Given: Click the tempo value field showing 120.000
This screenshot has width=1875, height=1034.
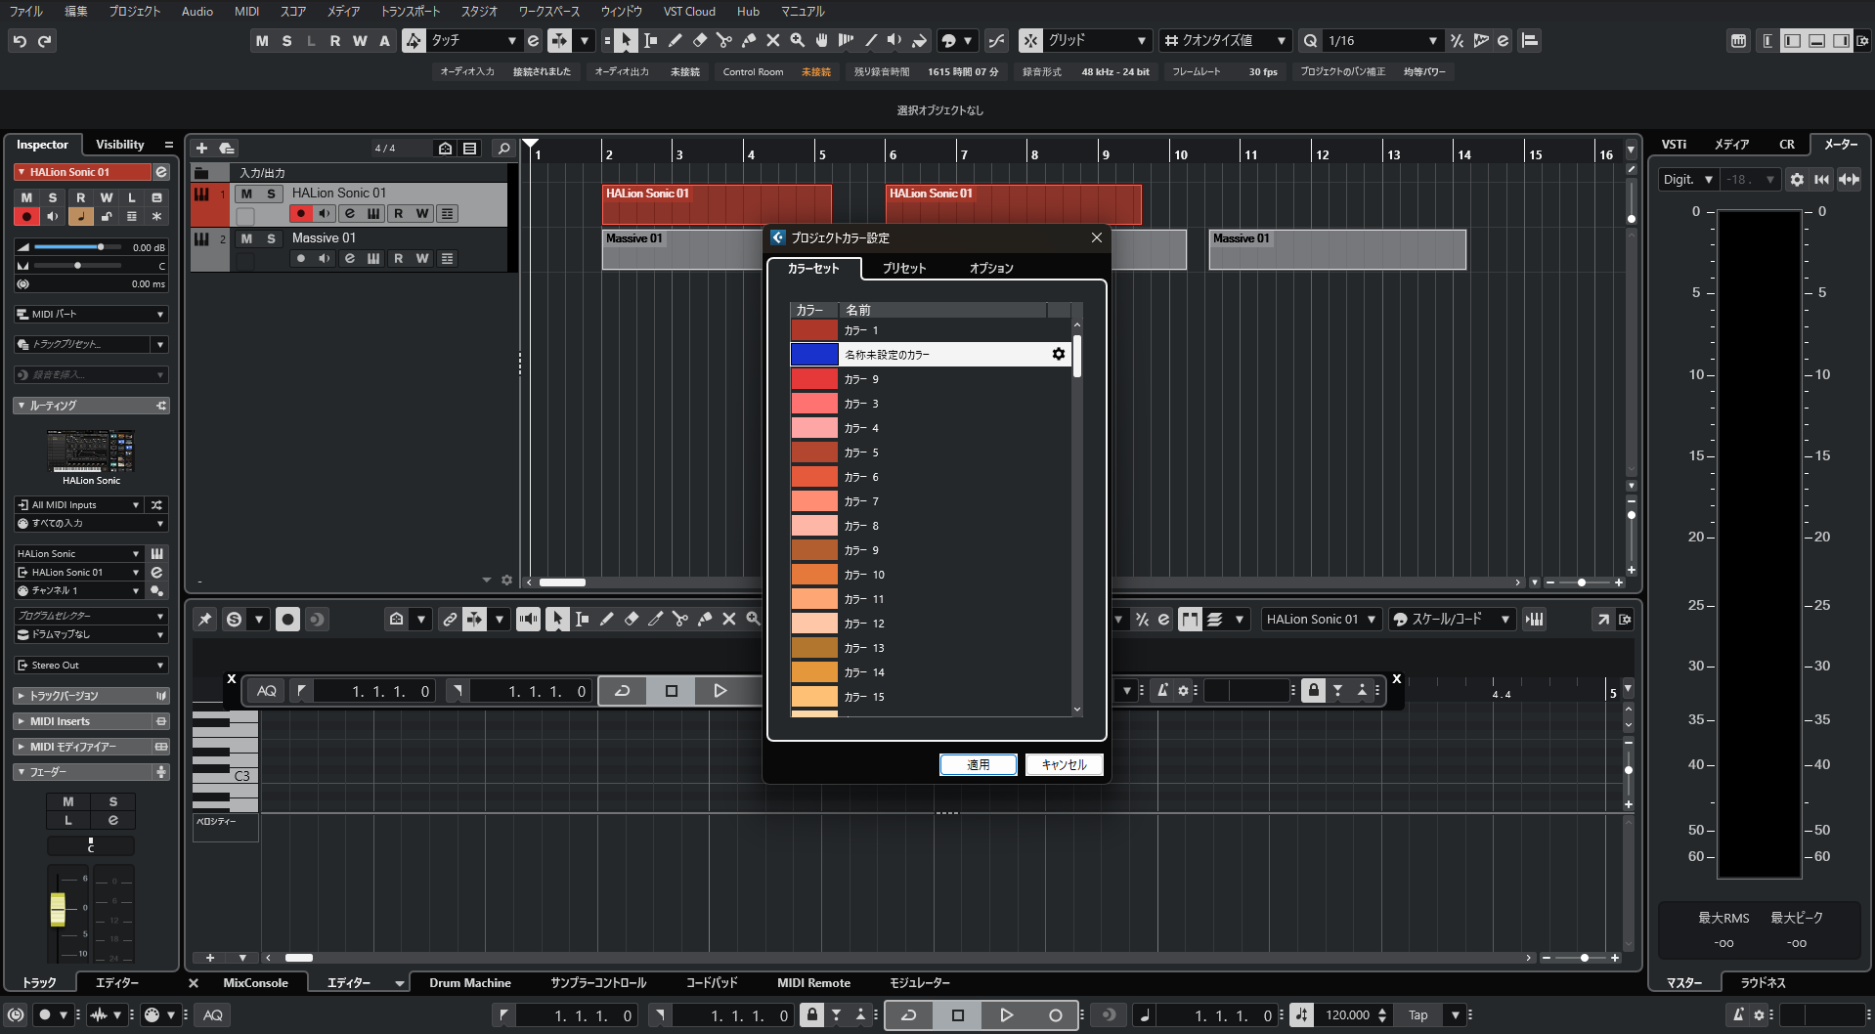Looking at the screenshot, I should [1347, 1015].
